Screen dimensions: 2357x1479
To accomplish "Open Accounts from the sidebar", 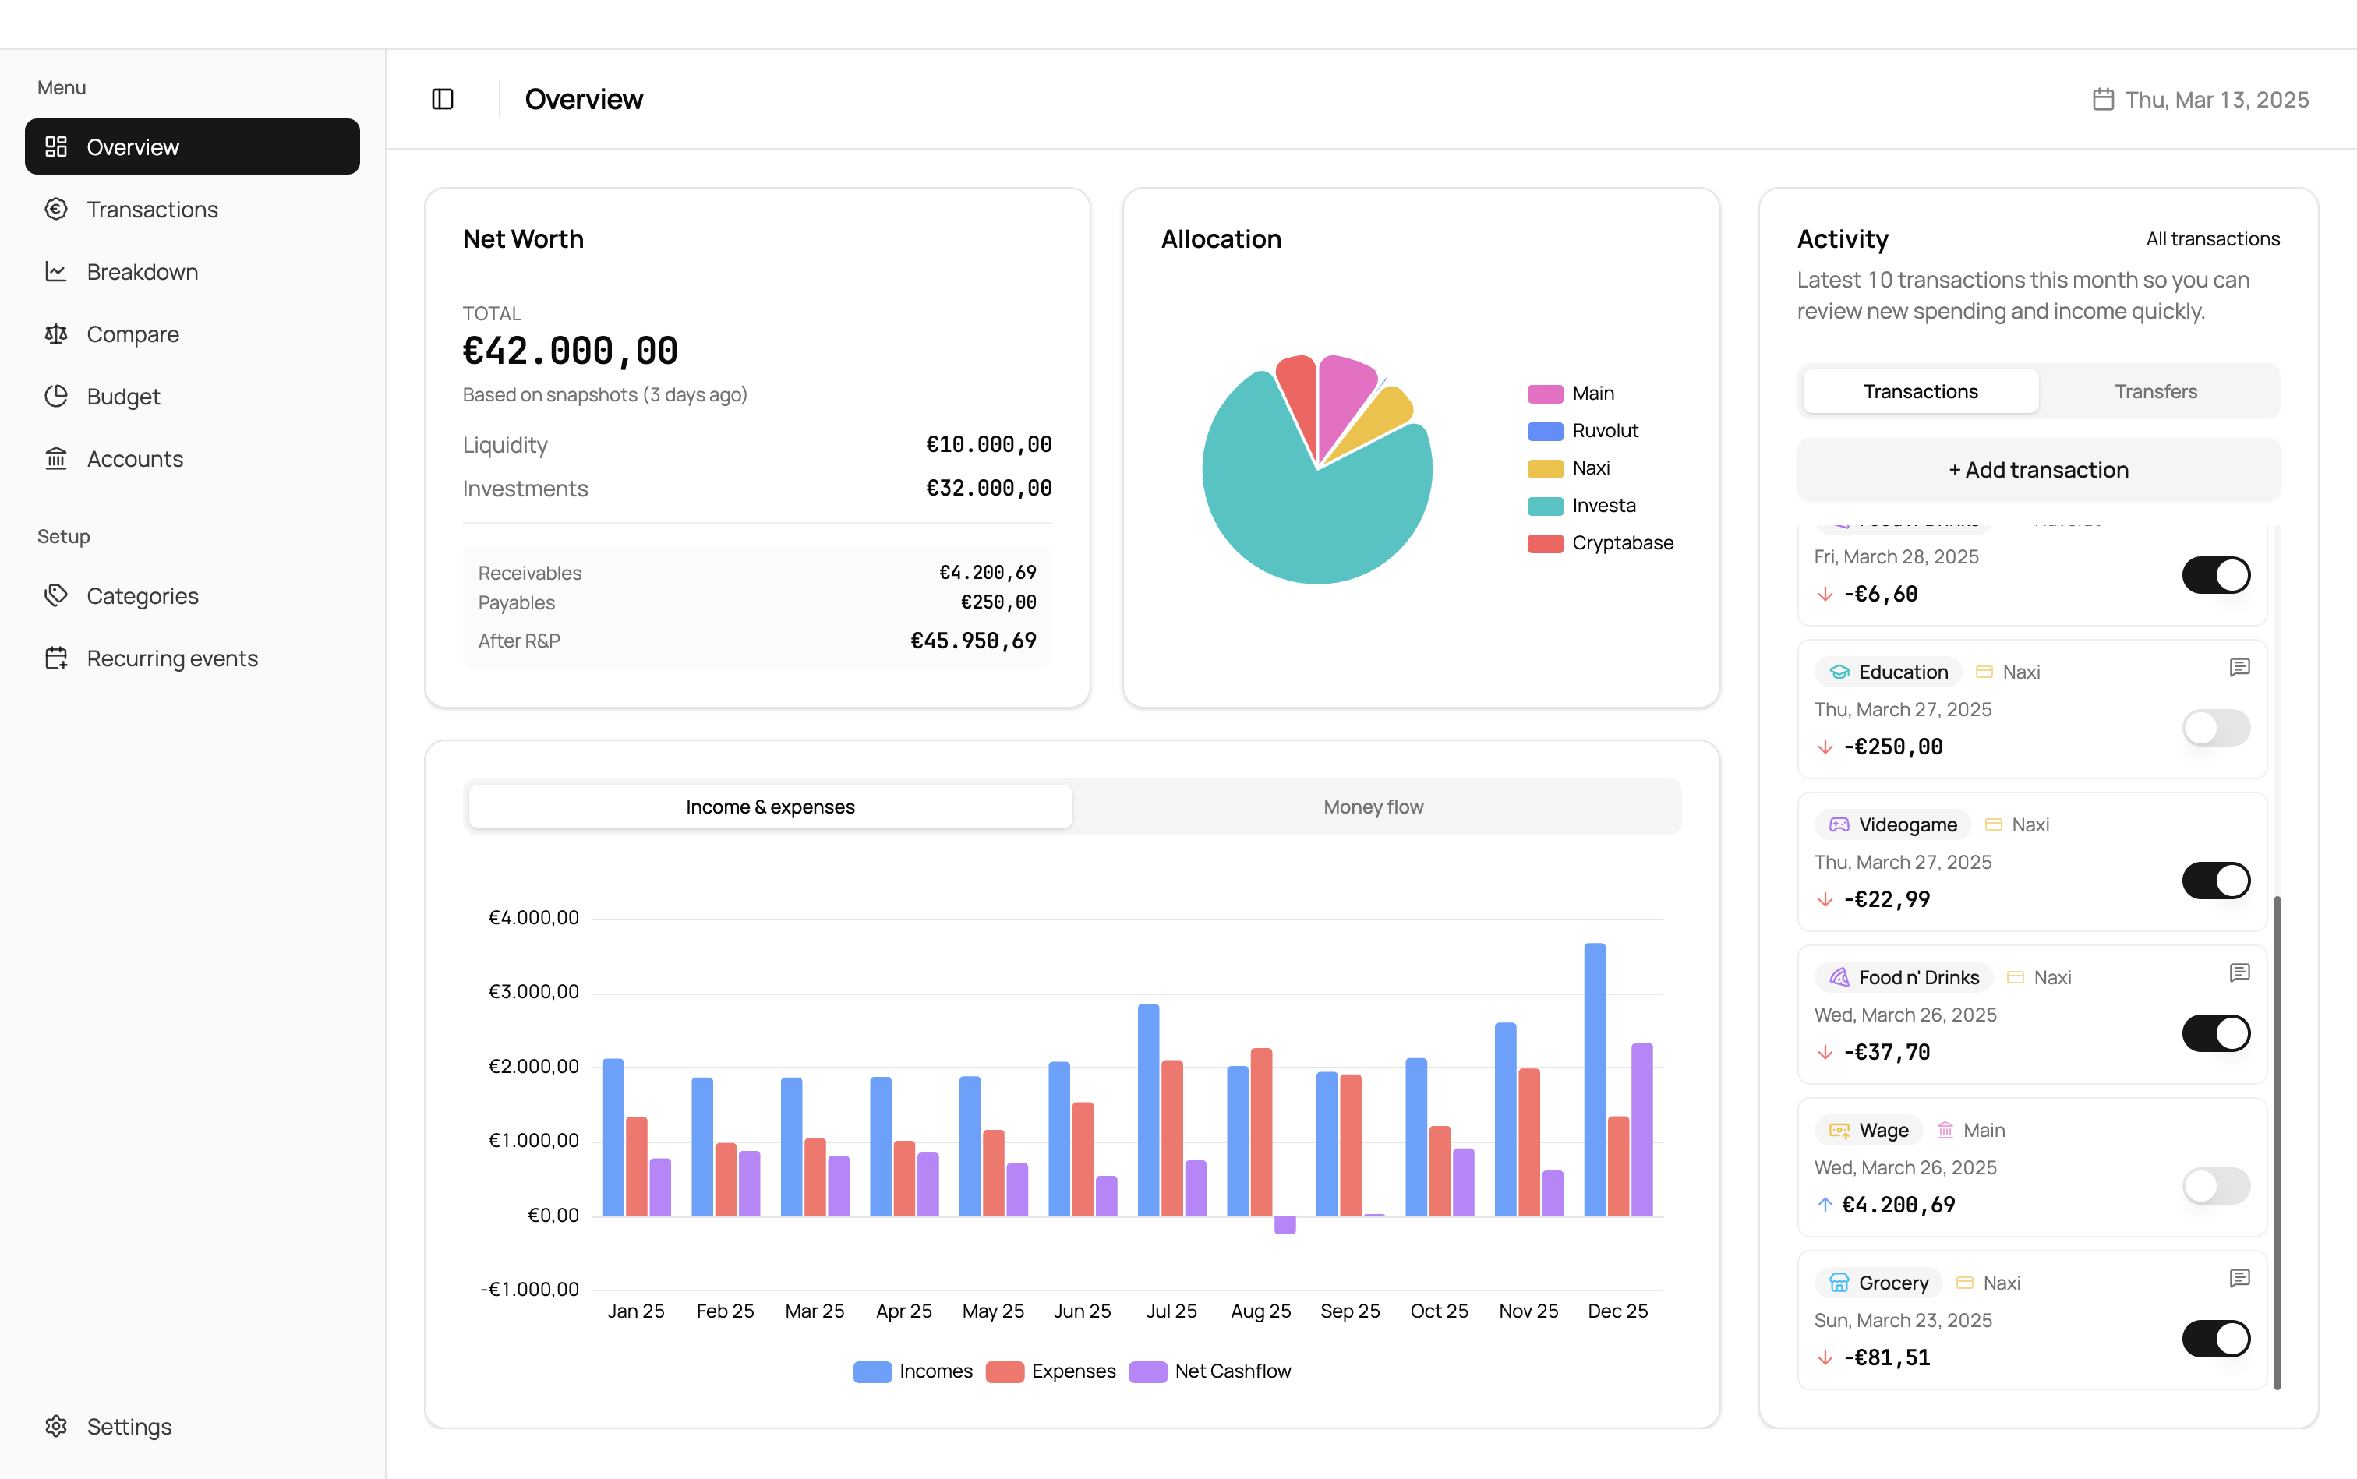I will (192, 459).
